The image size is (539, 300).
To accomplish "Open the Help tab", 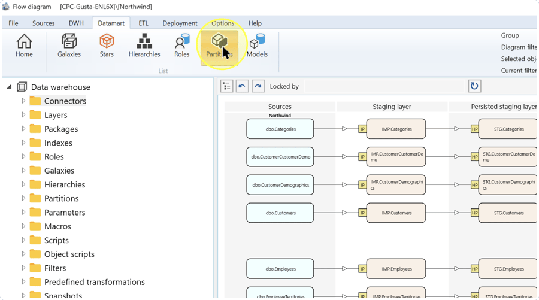I will click(x=255, y=23).
